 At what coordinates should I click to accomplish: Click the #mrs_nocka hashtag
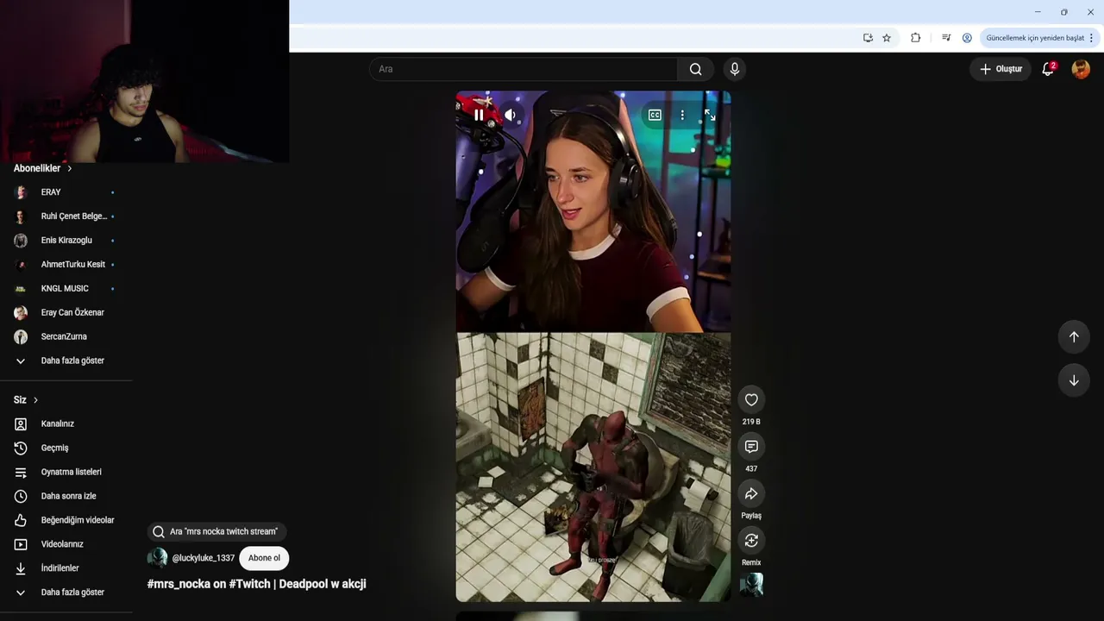[x=179, y=584]
